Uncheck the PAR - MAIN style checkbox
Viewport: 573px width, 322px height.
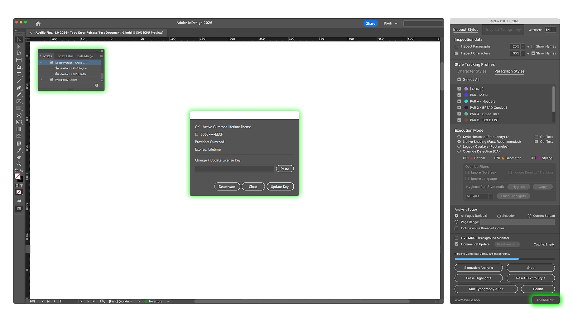[459, 95]
